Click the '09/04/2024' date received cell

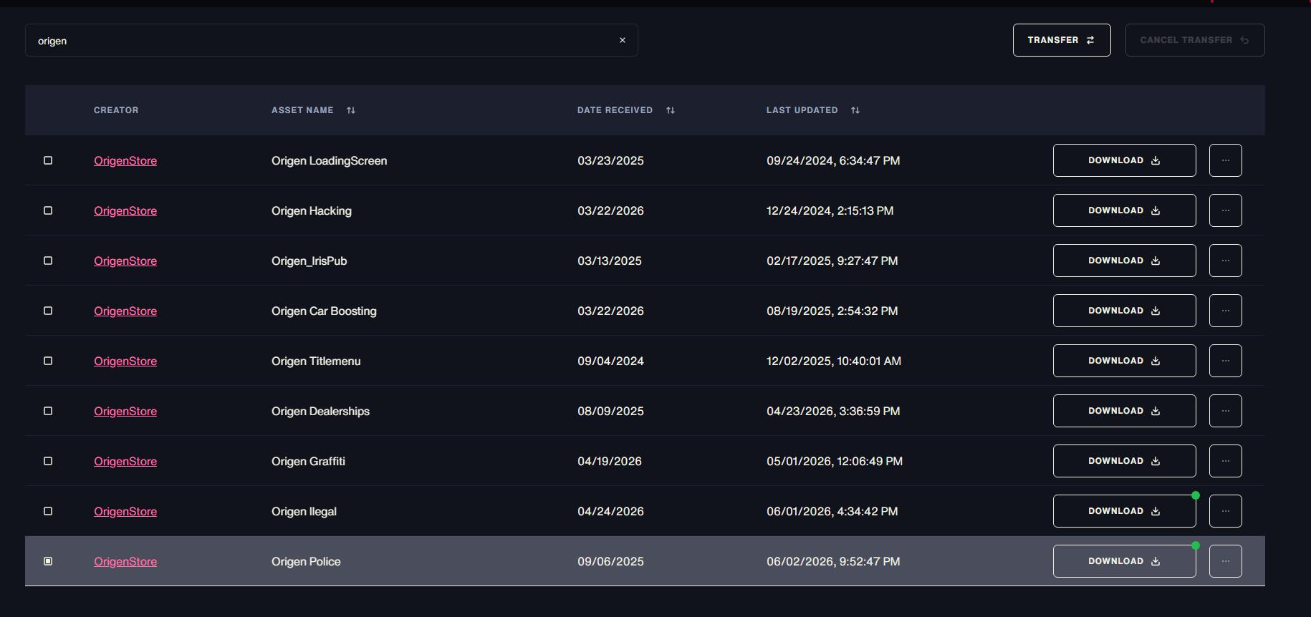click(610, 361)
